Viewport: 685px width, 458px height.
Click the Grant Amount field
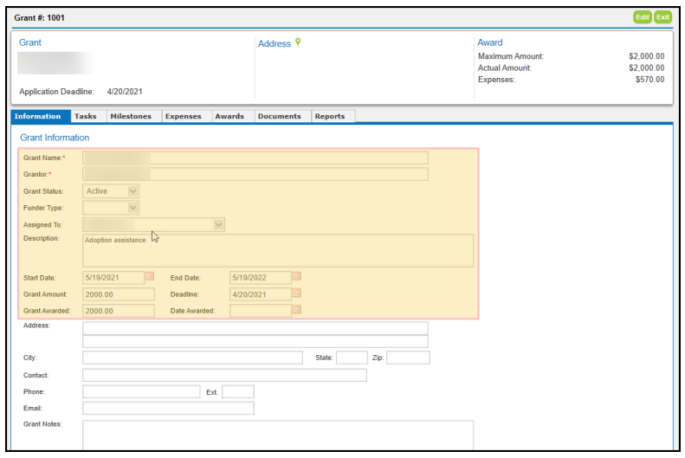pos(119,294)
